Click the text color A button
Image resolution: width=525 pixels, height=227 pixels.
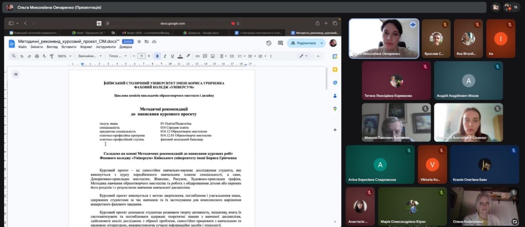point(180,56)
